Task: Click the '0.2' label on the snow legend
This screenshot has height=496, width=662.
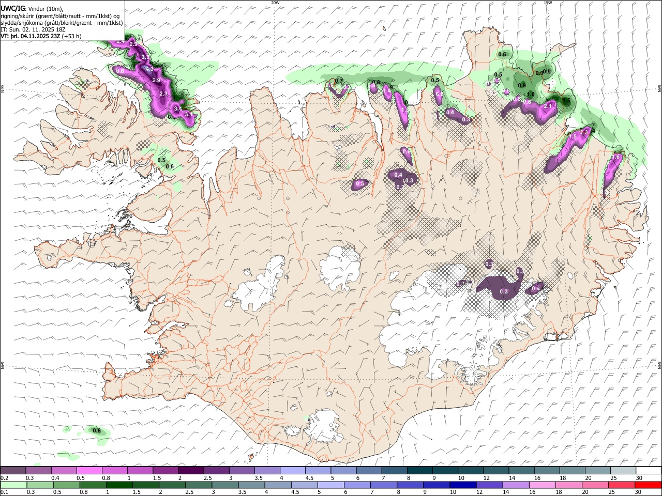Action: pyautogui.click(x=4, y=478)
